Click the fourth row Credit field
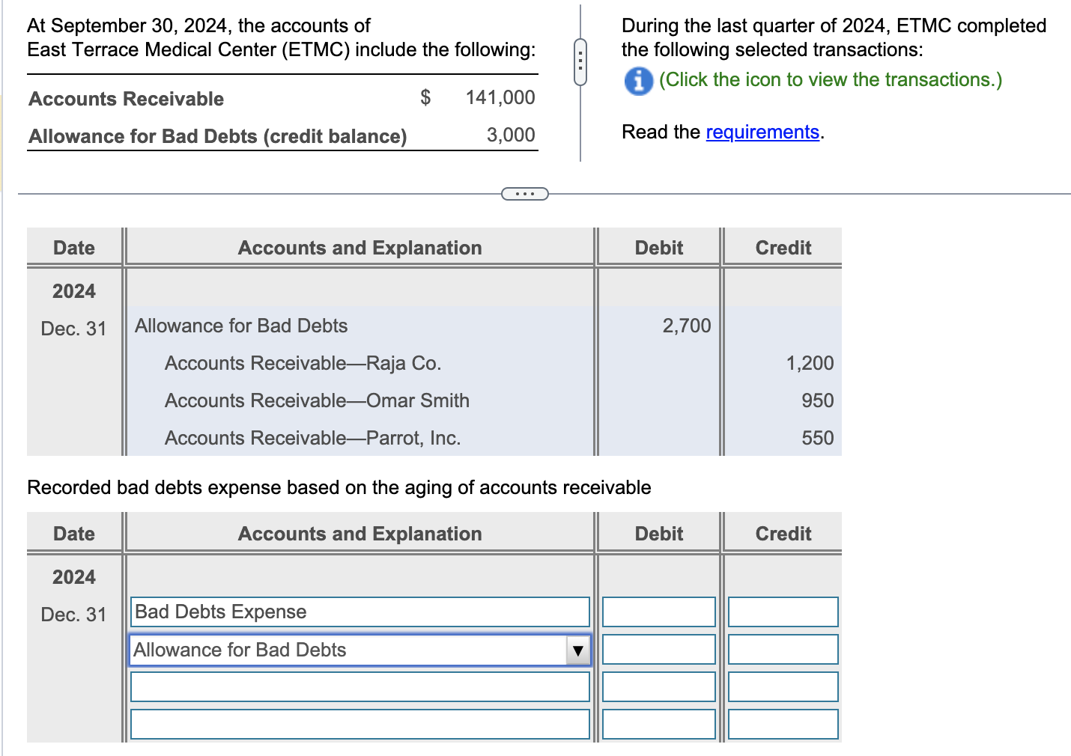This screenshot has height=756, width=1071. [x=783, y=724]
